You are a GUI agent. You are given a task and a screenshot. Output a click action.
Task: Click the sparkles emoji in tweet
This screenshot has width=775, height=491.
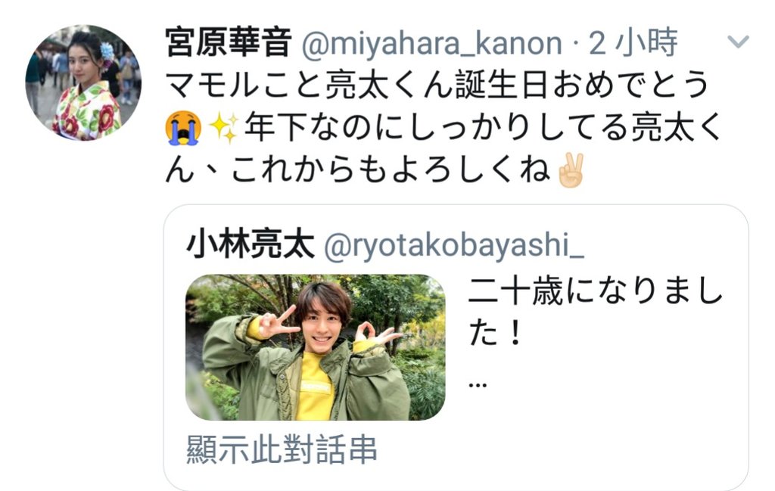(x=223, y=127)
